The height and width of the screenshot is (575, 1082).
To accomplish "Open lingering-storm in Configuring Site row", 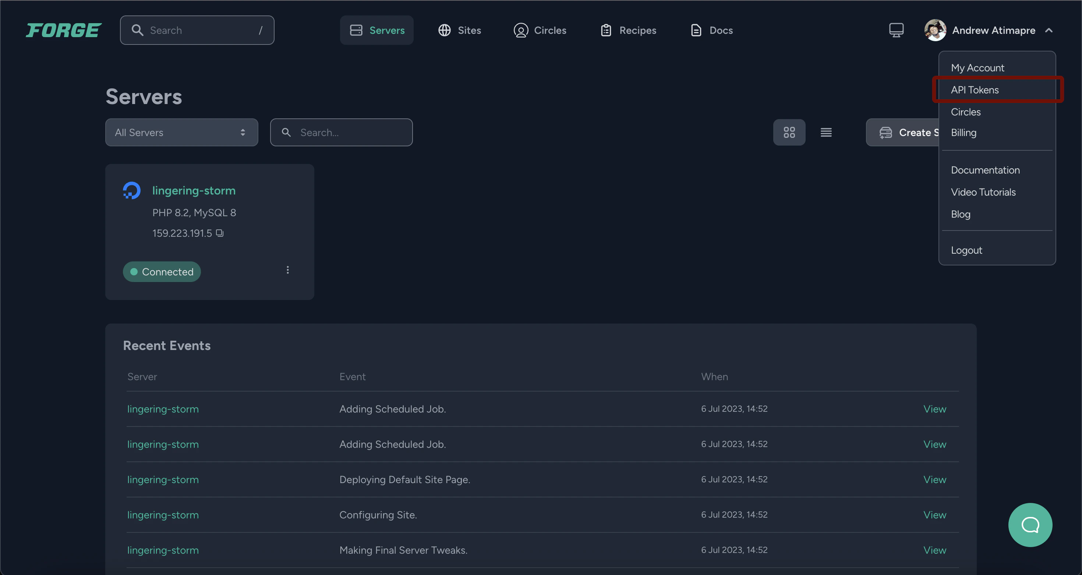I will coord(163,515).
